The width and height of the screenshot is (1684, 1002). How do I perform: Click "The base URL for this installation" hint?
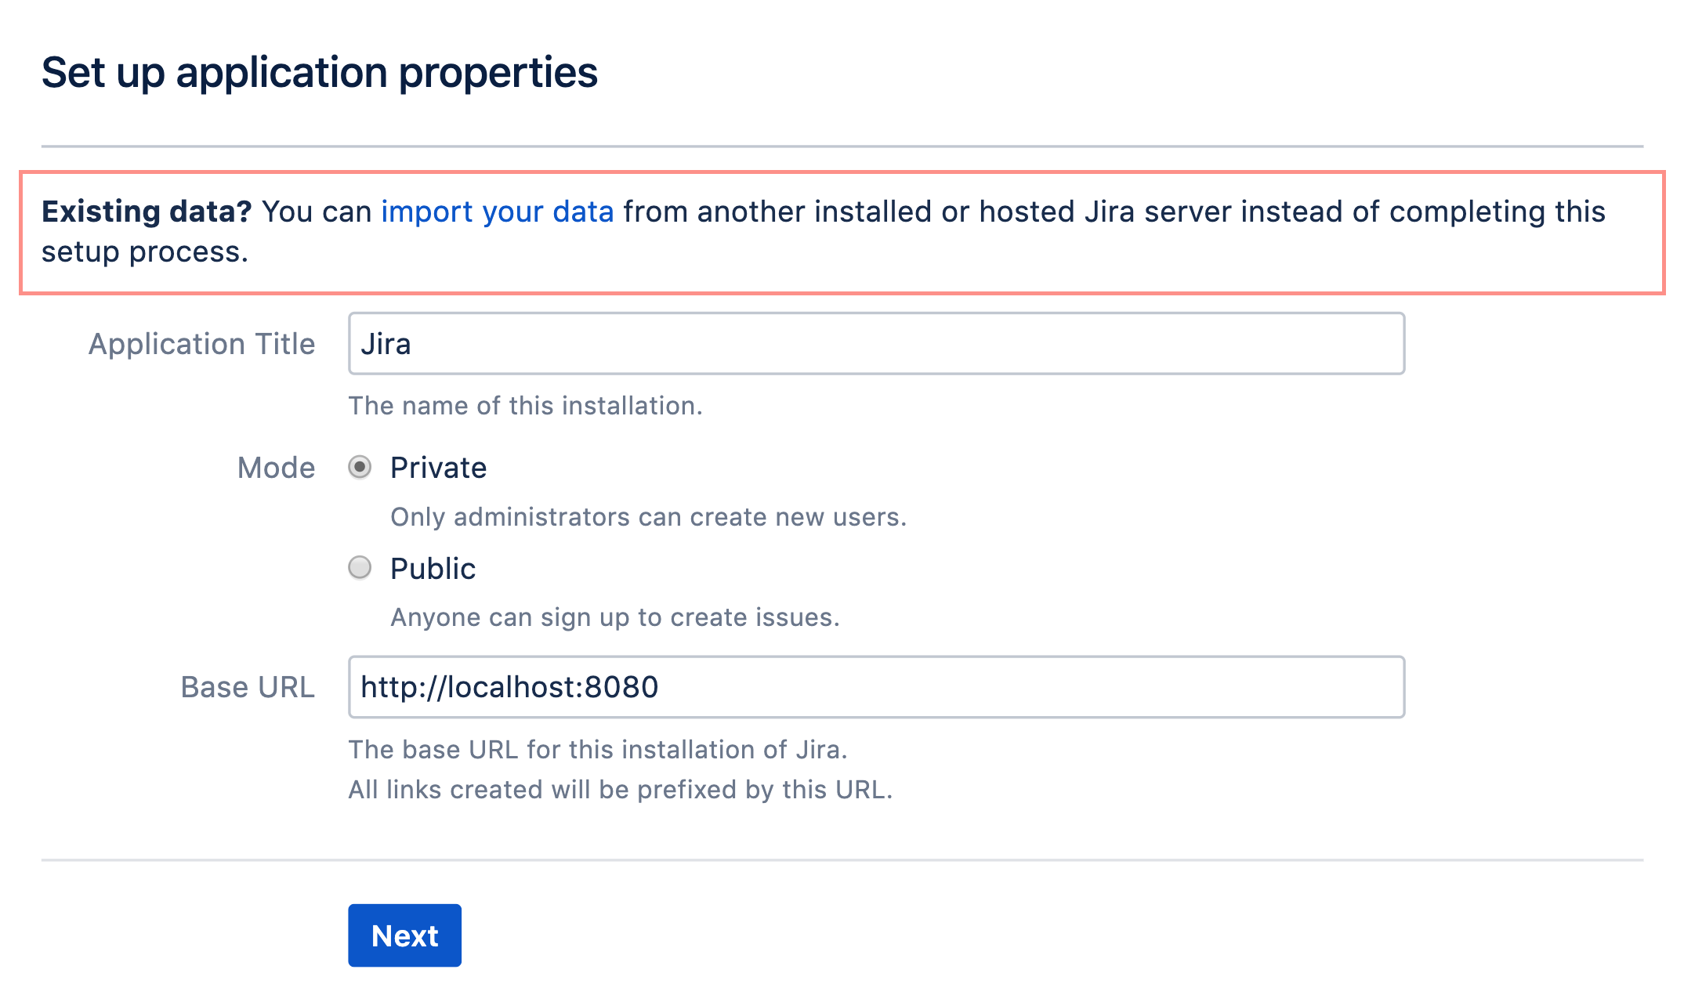(597, 750)
